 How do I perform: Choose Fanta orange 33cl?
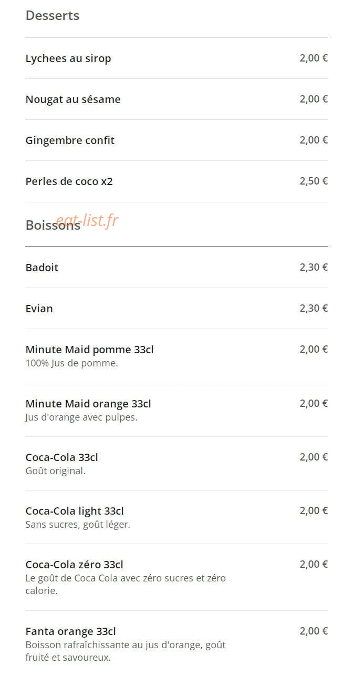176,643
